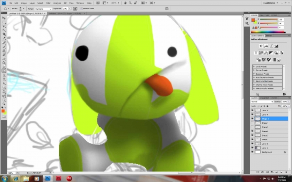Click the delete layer trash icon

tap(286, 172)
